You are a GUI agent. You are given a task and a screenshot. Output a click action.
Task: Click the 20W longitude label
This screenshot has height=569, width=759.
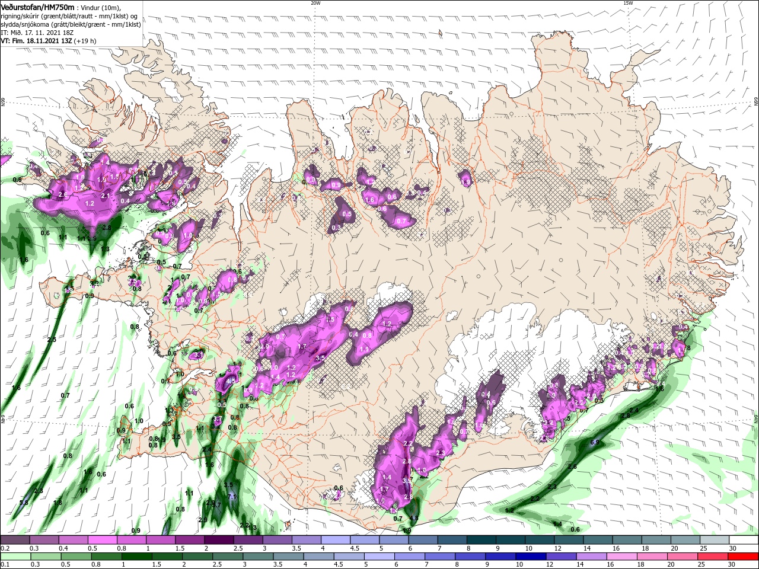pos(315,3)
